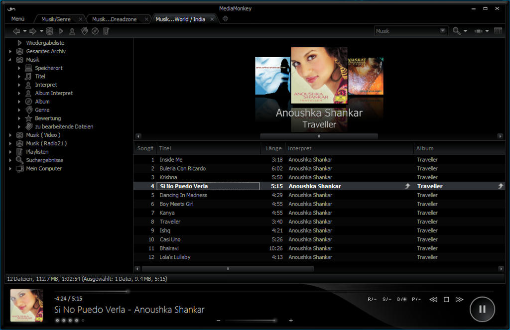The width and height of the screenshot is (510, 330).
Task: Toggle the P/- player option
Action: pyautogui.click(x=416, y=300)
